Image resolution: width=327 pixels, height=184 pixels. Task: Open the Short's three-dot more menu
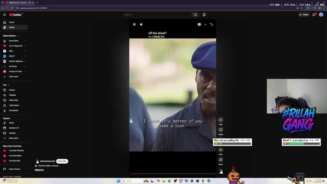coord(205,24)
